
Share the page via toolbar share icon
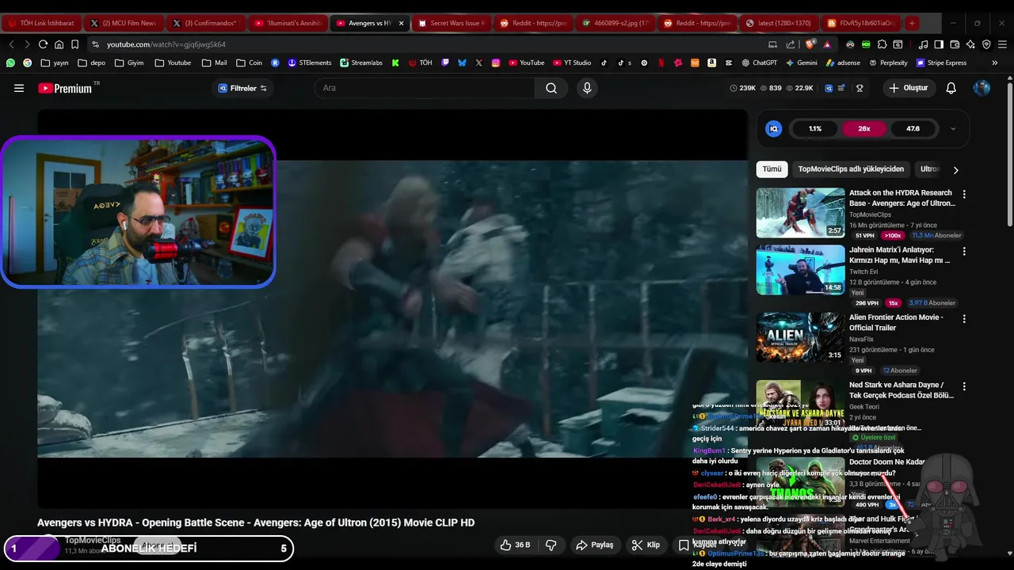click(x=790, y=44)
